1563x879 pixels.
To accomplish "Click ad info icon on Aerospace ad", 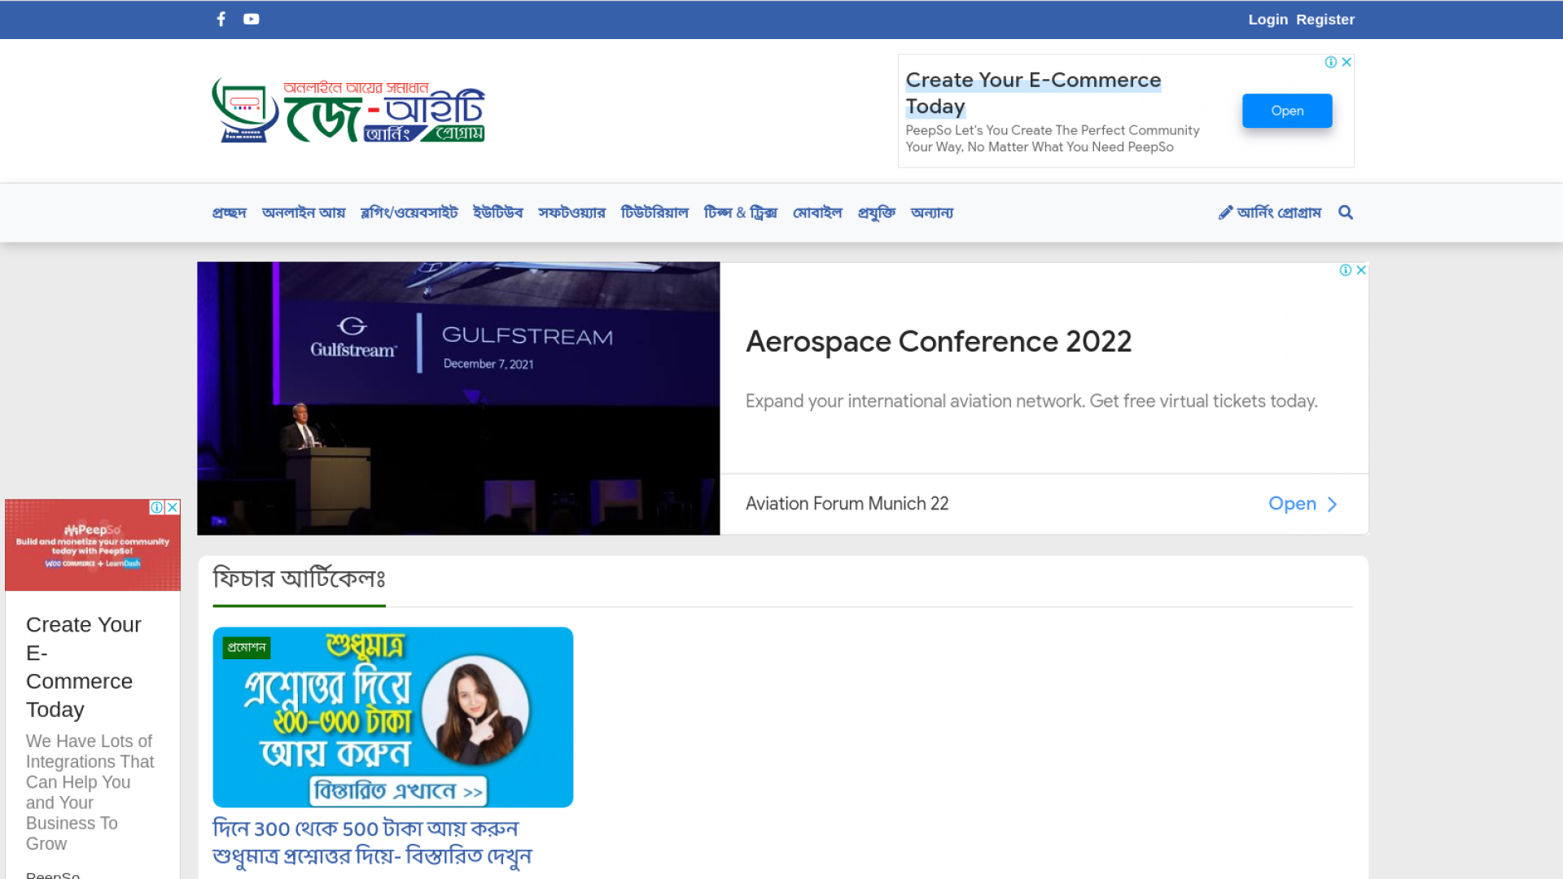I will click(x=1345, y=270).
